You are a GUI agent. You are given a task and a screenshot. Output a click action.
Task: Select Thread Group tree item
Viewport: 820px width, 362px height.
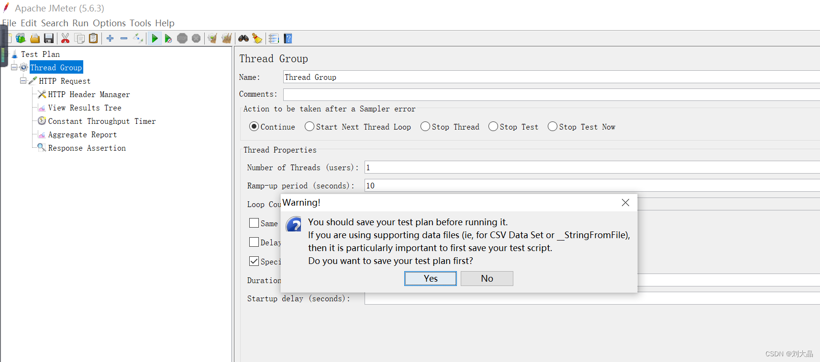click(56, 67)
